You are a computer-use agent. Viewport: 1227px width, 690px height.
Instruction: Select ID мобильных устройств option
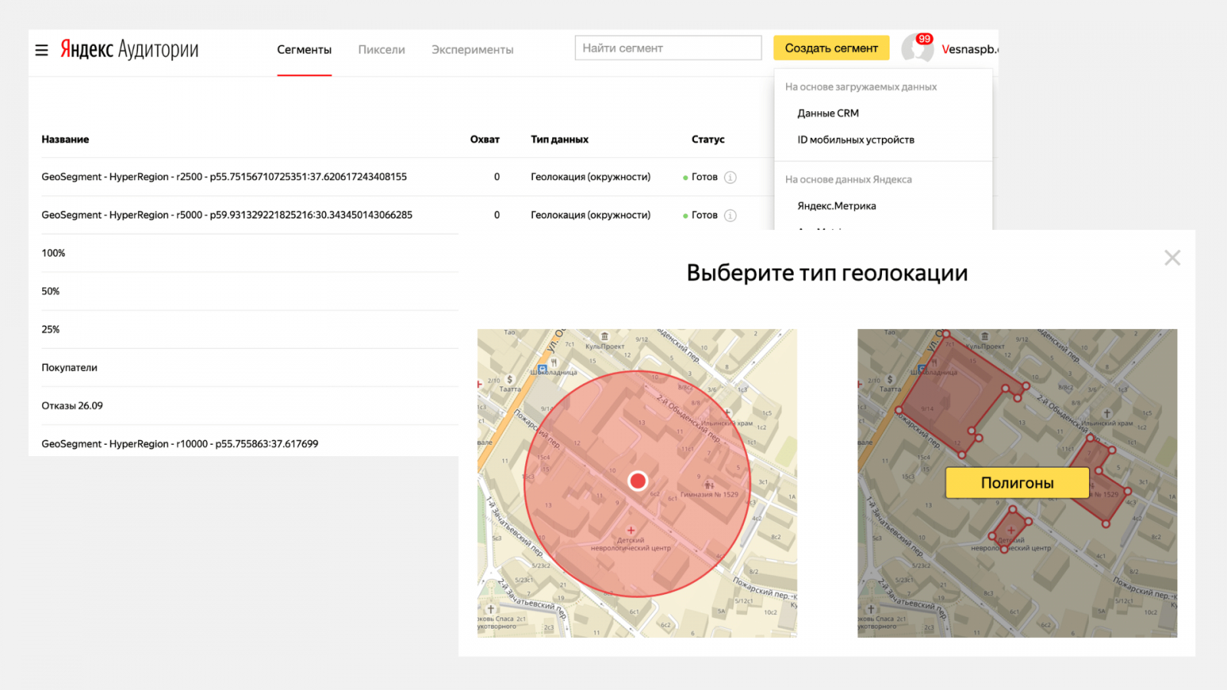click(855, 140)
